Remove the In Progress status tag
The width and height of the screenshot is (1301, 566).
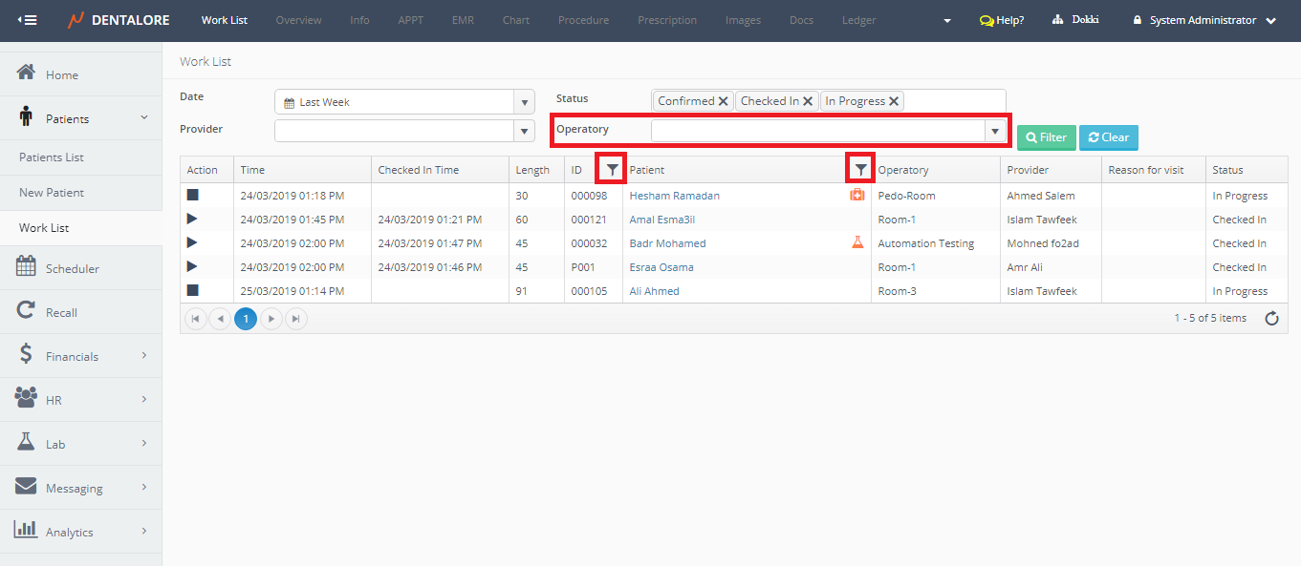(x=894, y=101)
